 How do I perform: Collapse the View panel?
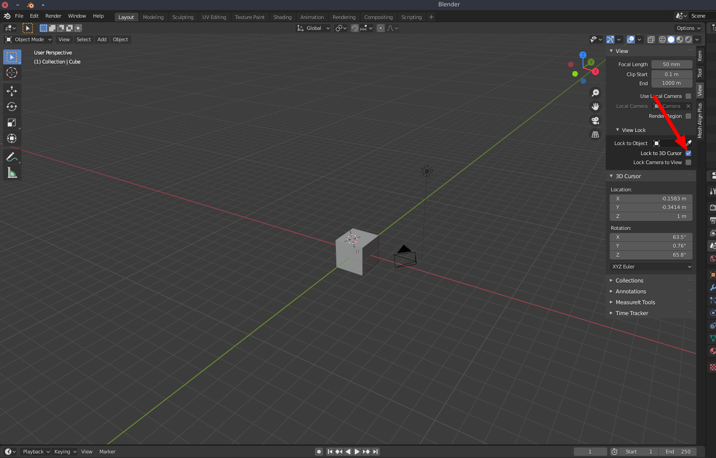point(611,51)
